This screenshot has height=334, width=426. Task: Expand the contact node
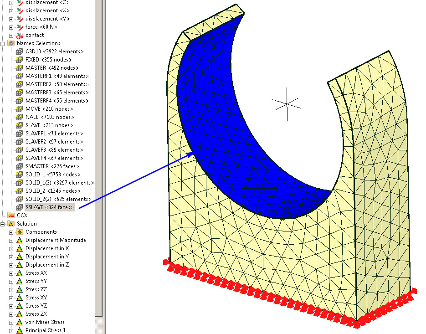pyautogui.click(x=11, y=36)
